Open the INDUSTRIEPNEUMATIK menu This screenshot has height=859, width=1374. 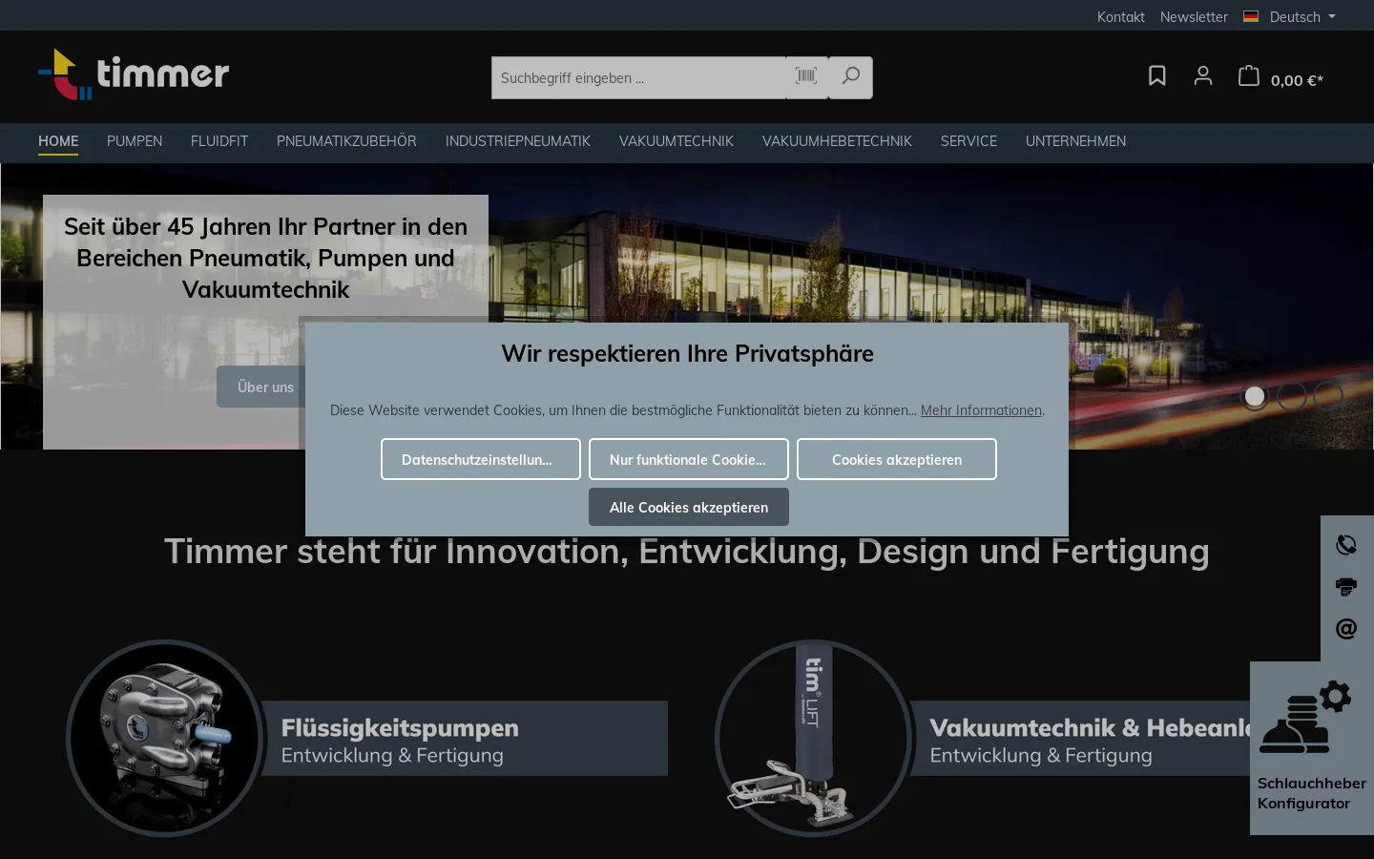[x=518, y=141]
